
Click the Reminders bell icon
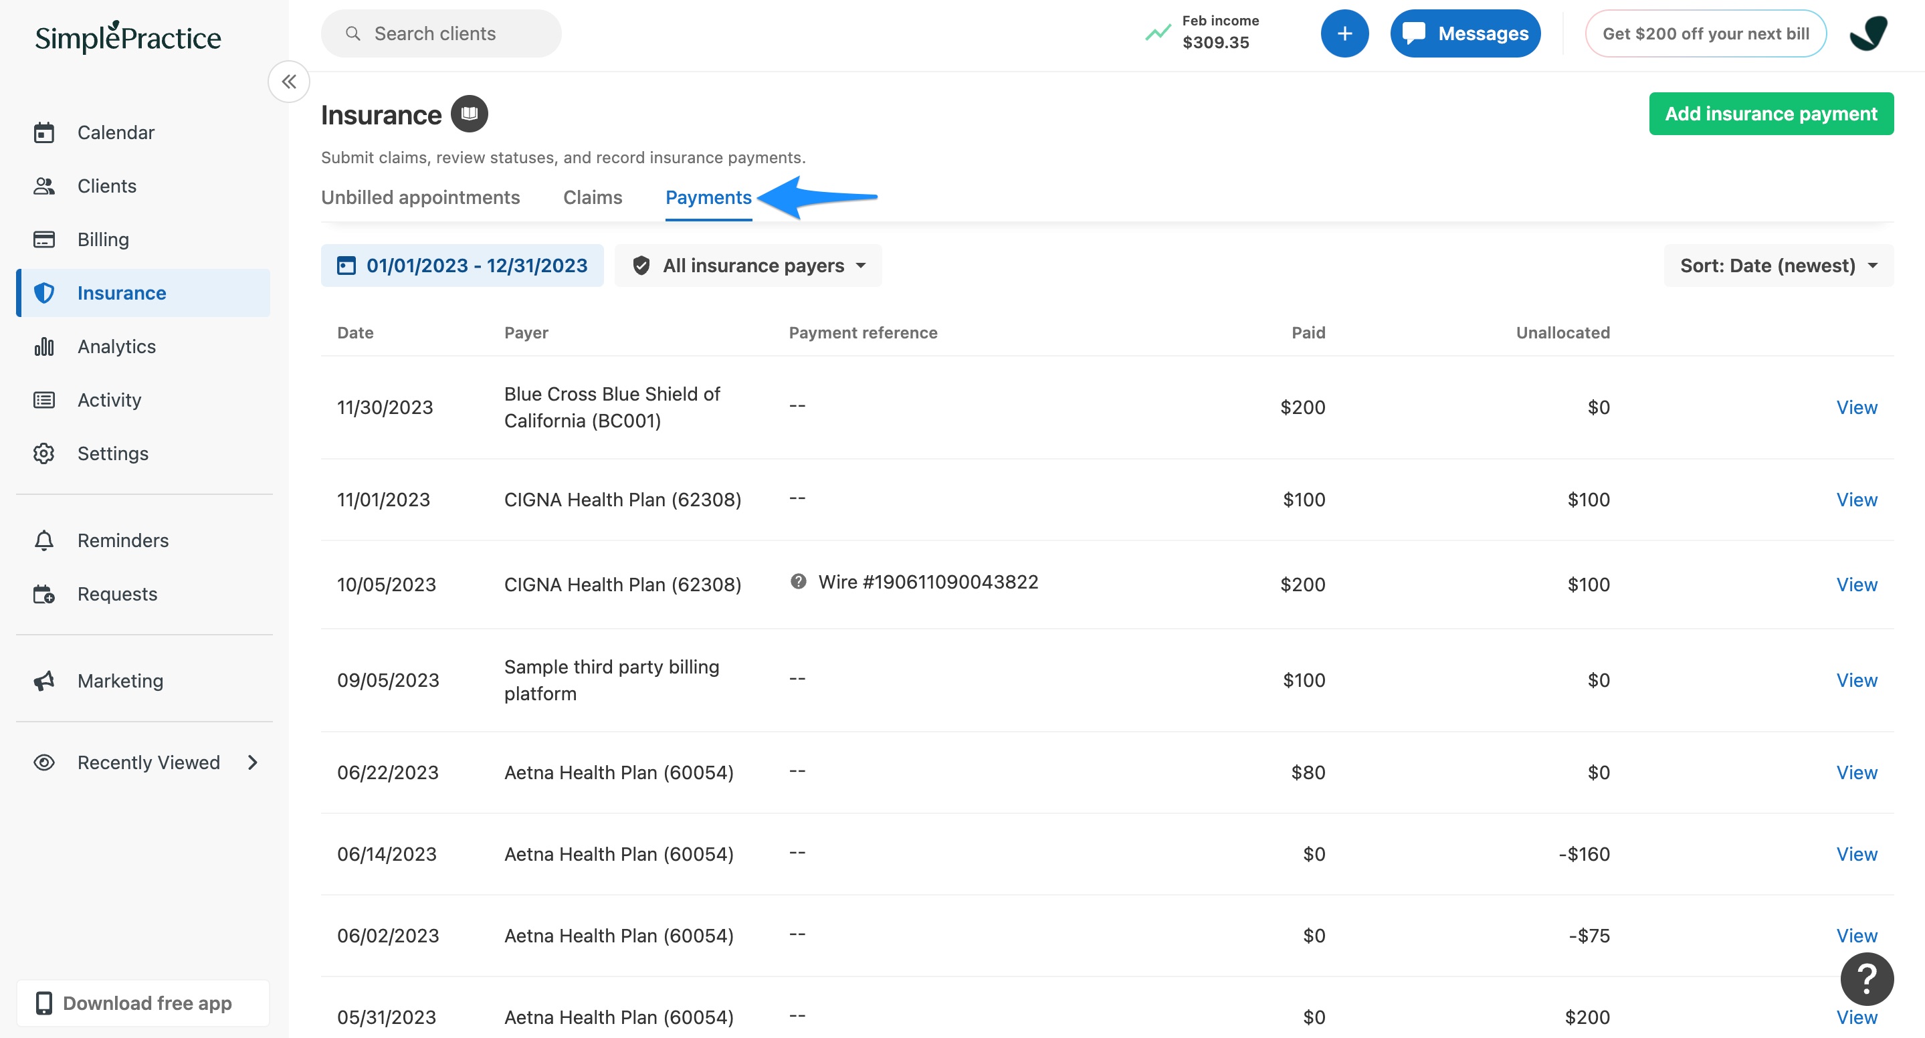44,540
